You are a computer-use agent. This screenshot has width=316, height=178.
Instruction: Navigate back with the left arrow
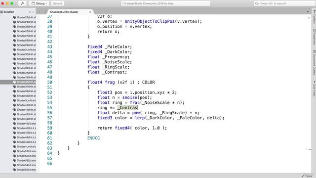click(x=39, y=12)
